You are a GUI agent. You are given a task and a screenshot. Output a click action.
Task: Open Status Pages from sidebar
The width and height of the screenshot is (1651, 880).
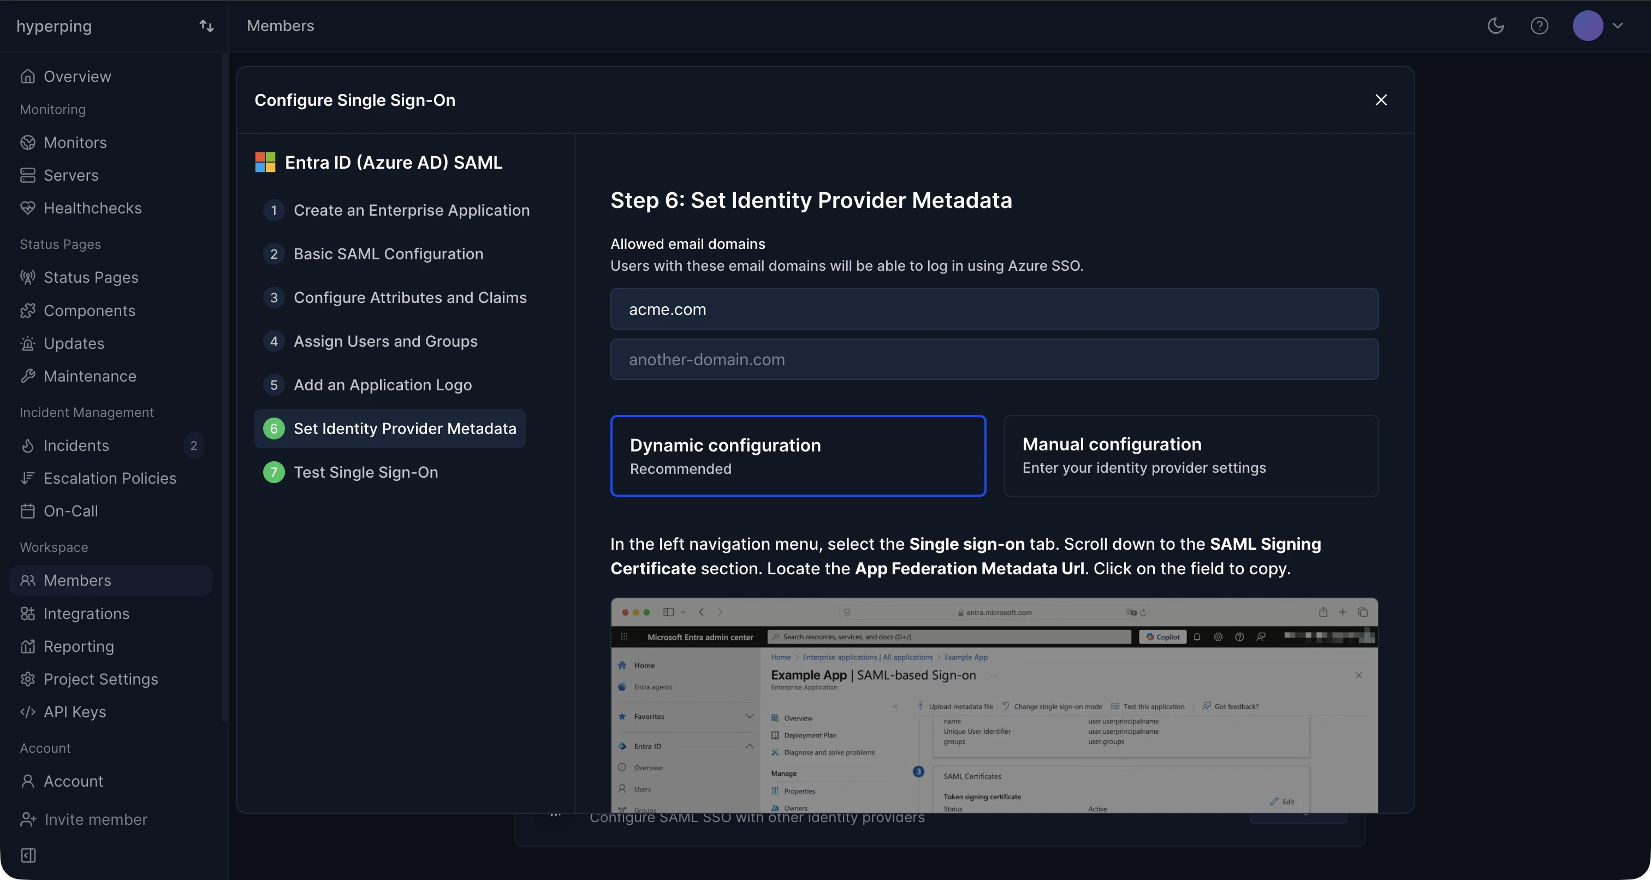91,277
